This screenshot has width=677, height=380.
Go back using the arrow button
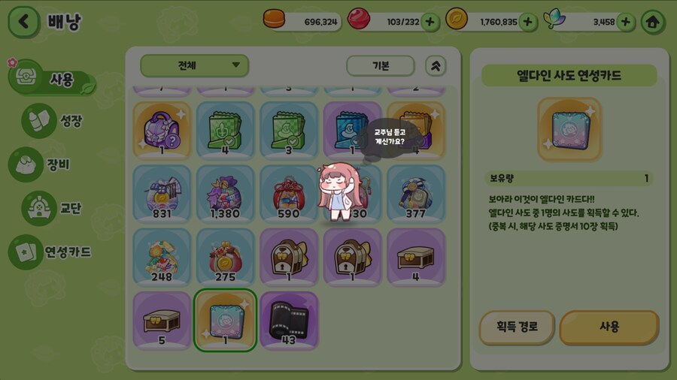point(24,22)
